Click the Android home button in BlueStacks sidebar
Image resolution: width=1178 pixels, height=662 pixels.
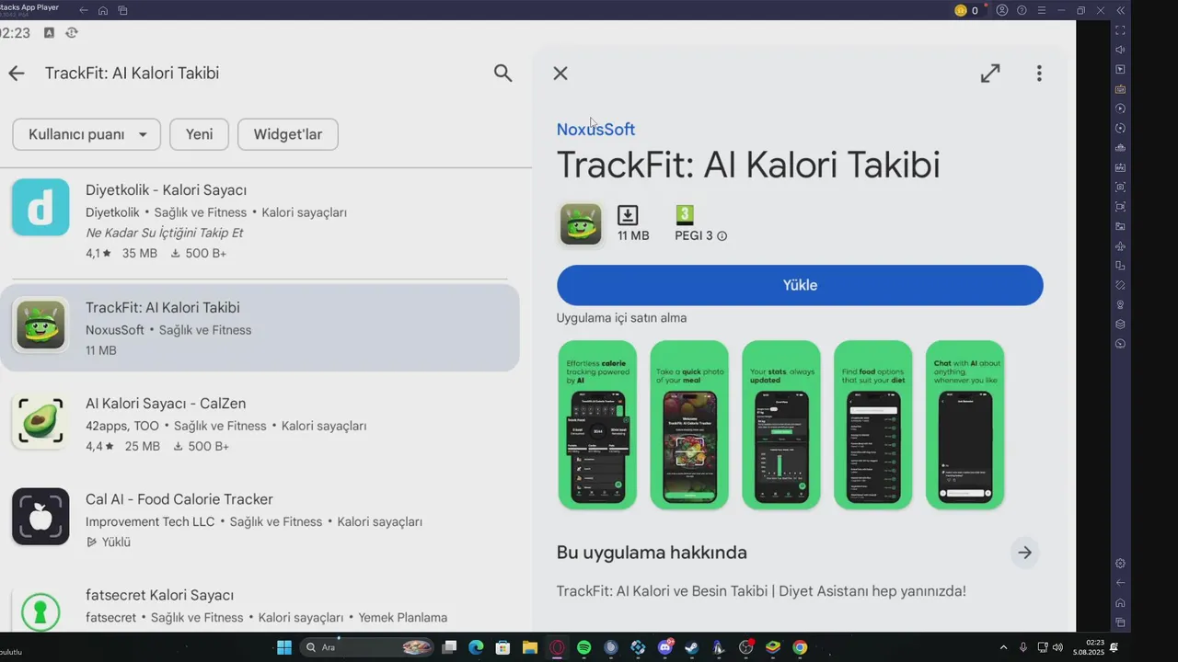(x=1120, y=602)
